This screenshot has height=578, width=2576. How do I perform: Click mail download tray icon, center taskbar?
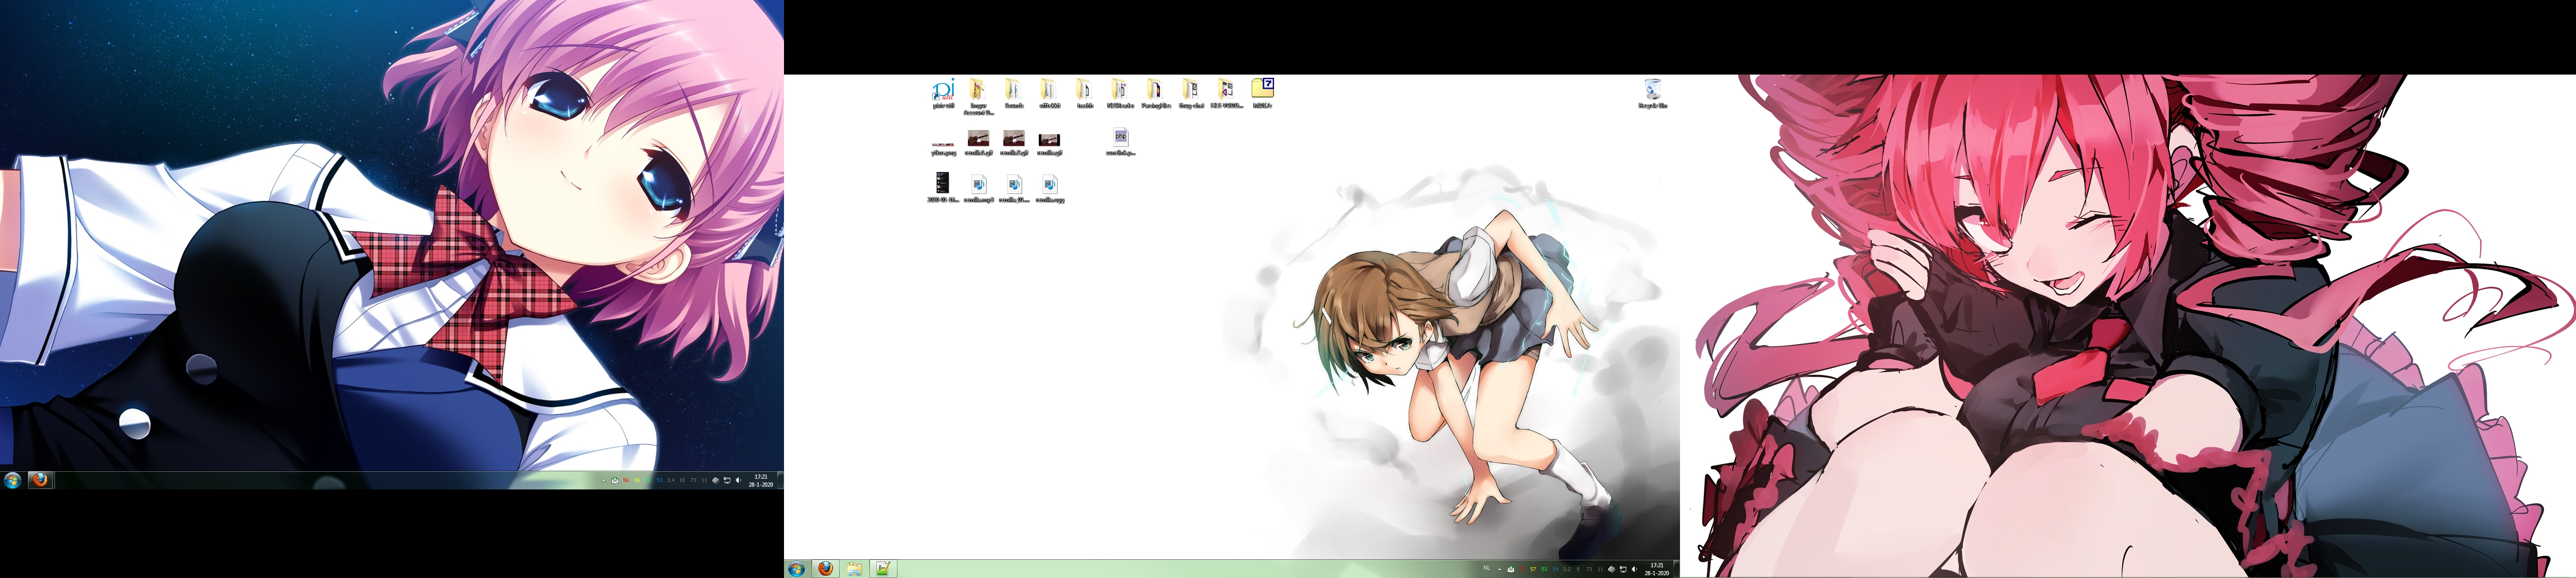click(x=1511, y=569)
